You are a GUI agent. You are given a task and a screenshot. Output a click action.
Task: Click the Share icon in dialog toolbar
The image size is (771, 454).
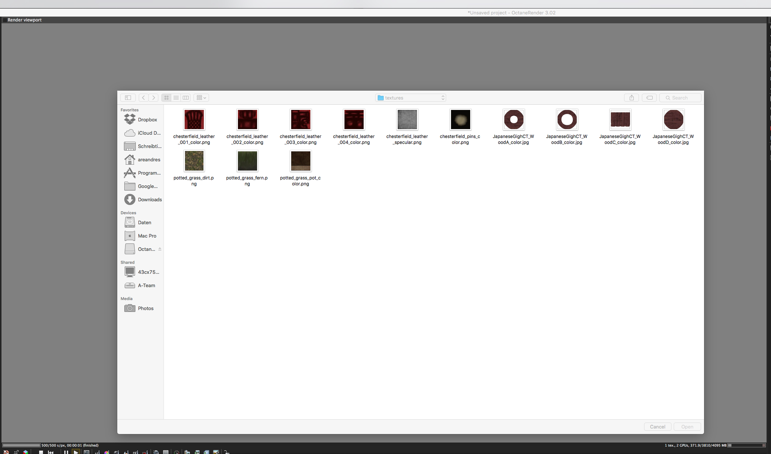(x=632, y=98)
